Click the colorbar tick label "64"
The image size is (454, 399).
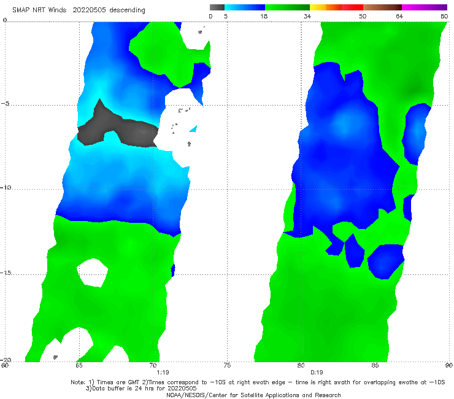pos(399,17)
